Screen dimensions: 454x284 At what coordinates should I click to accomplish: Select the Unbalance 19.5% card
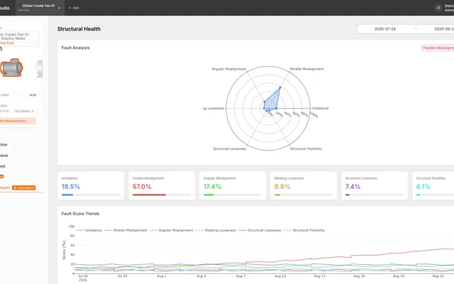[91, 185]
